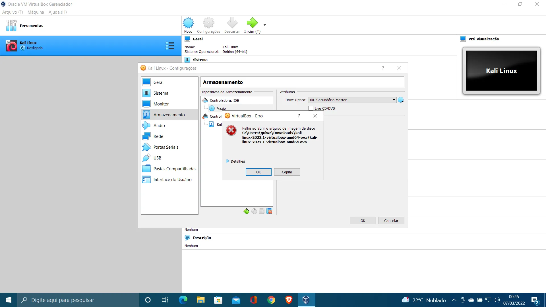
Task: Click the green Iniciar start arrow
Action: pyautogui.click(x=252, y=23)
